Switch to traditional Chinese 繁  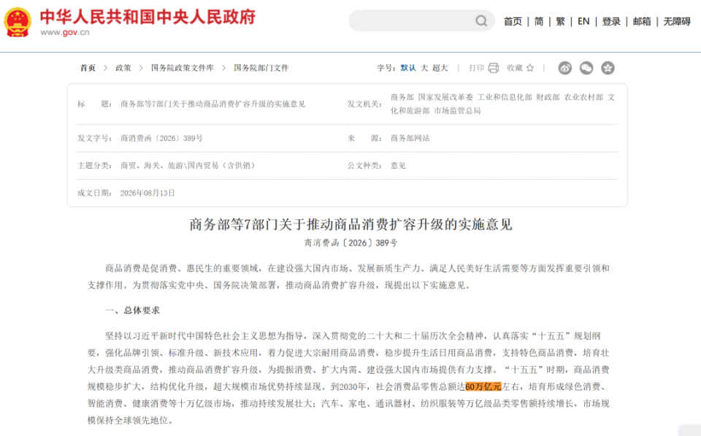561,21
